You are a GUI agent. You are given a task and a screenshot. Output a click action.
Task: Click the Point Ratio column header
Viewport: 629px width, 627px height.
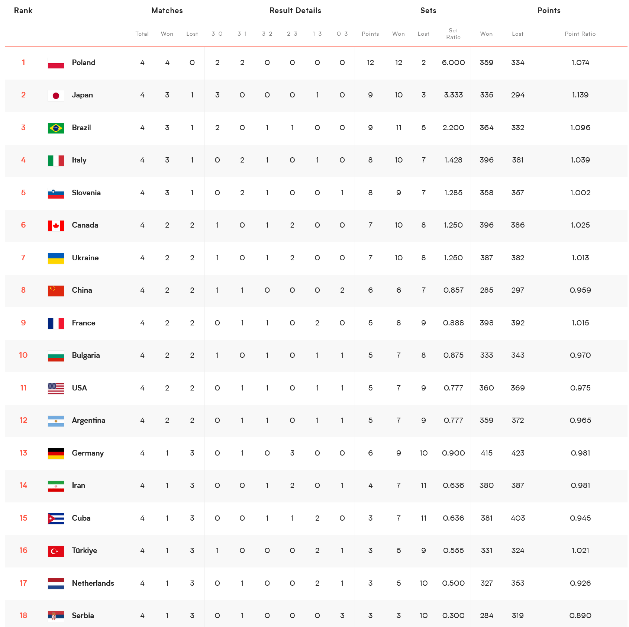(x=580, y=34)
